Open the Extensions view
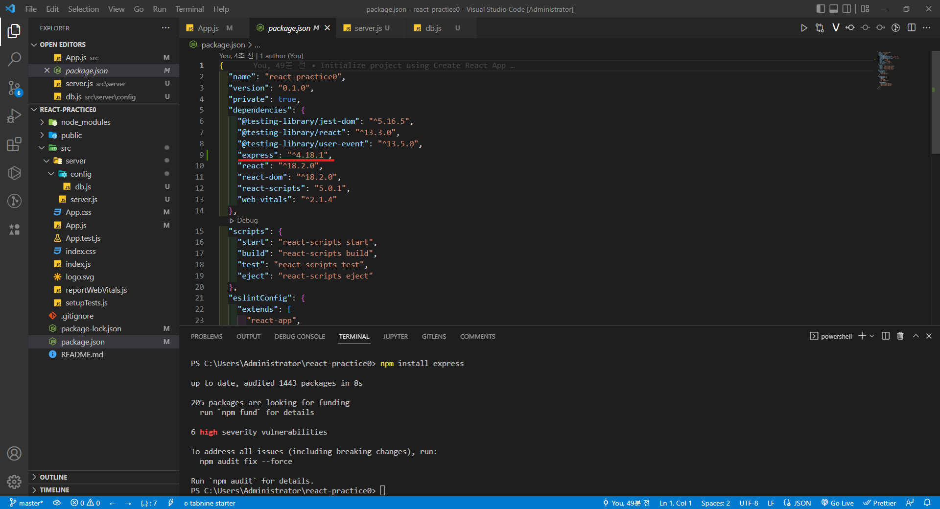Image resolution: width=940 pixels, height=509 pixels. pos(14,144)
